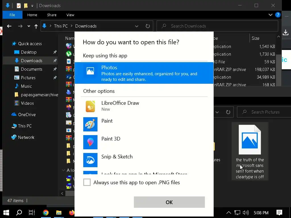The width and height of the screenshot is (291, 218).
Task: Open Documents in navigation pane
Action: [x=32, y=69]
